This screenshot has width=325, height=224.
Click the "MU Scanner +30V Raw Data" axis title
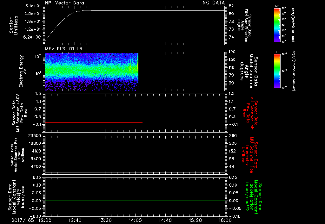click(20, 113)
